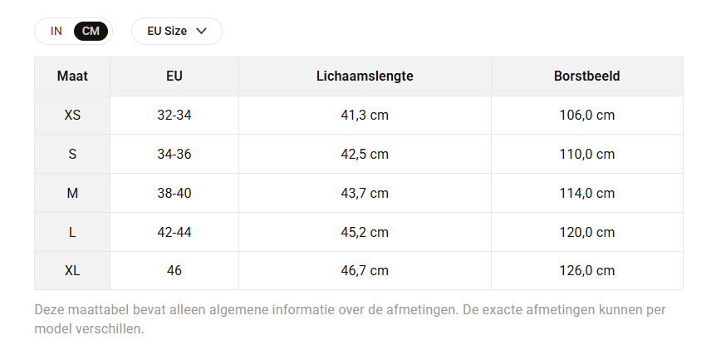The image size is (721, 360).
Task: Click the 46 EU size cell
Action: coord(174,271)
